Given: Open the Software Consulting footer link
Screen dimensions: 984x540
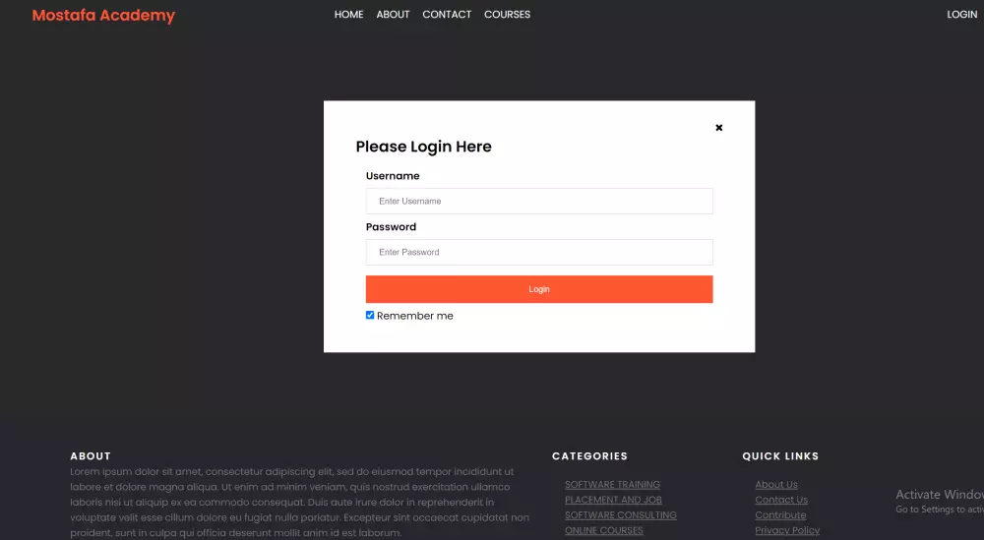Looking at the screenshot, I should coord(620,515).
